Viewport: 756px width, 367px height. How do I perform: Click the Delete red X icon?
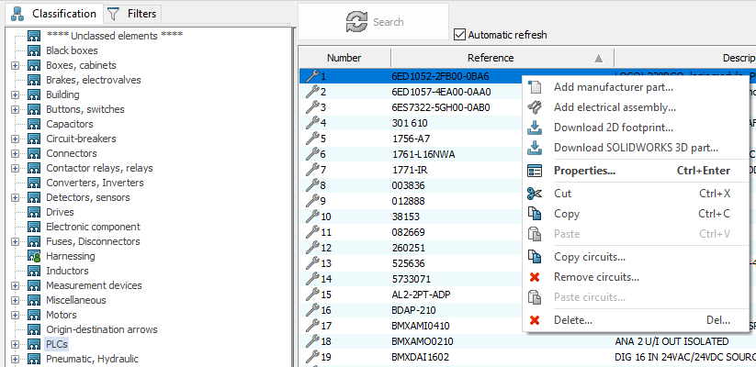coord(535,320)
